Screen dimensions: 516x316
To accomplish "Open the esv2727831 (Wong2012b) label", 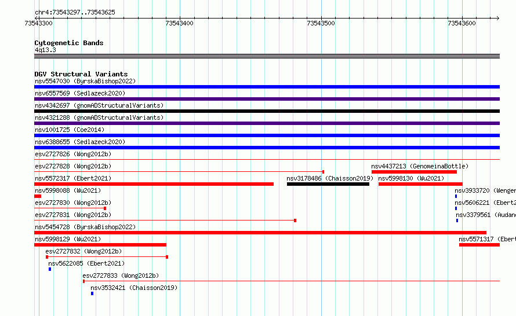I will 73,215.
